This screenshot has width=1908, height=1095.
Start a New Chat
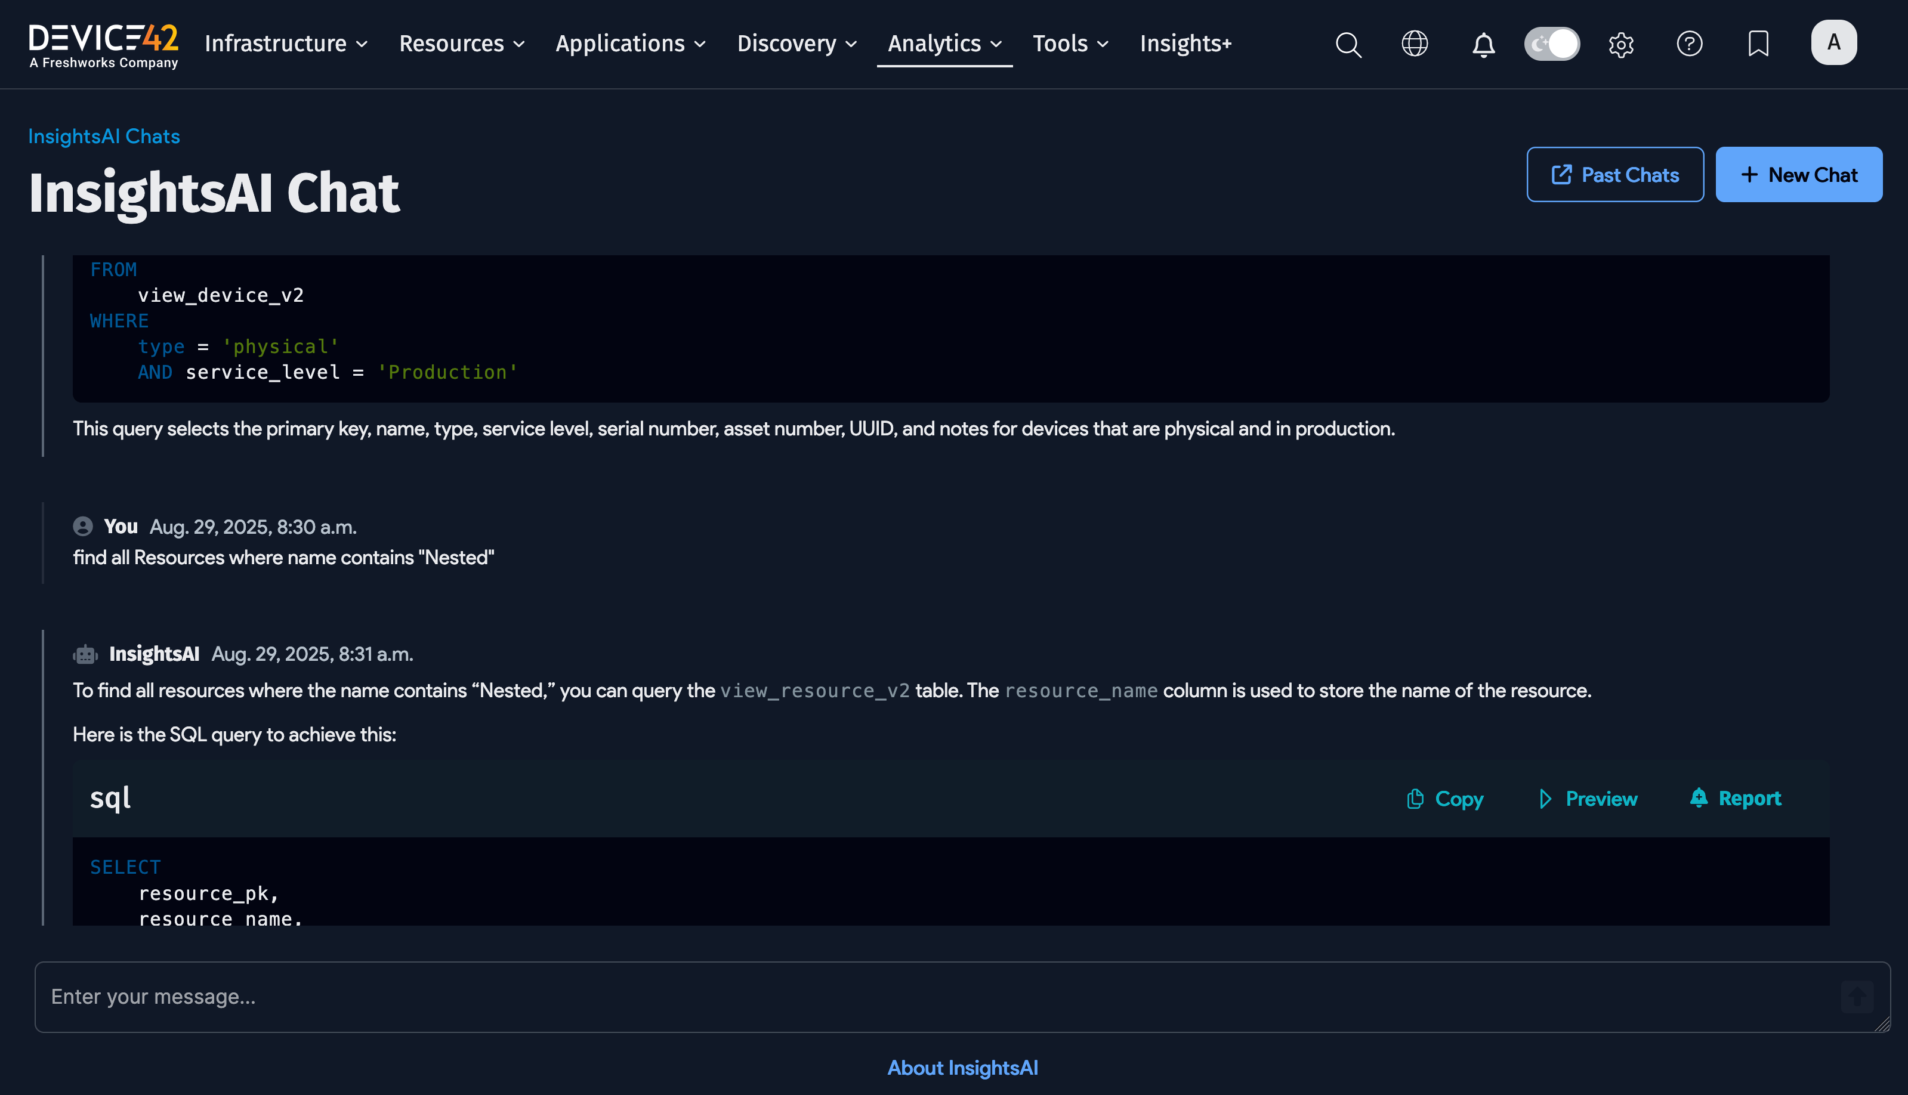coord(1798,175)
